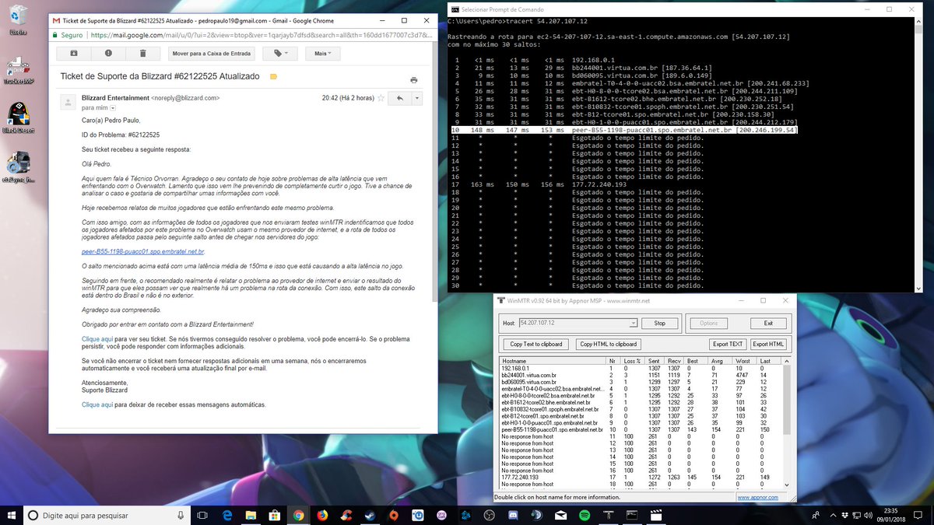Expand the Mais dropdown menu
Screen dimensions: 934x525
pos(322,53)
